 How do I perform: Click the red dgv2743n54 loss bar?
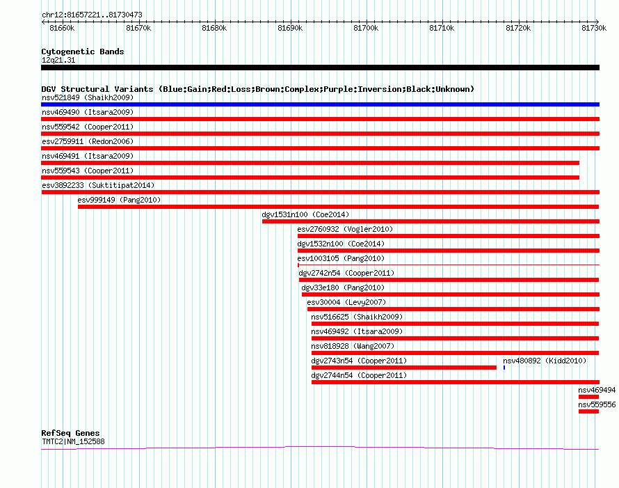[x=404, y=368]
